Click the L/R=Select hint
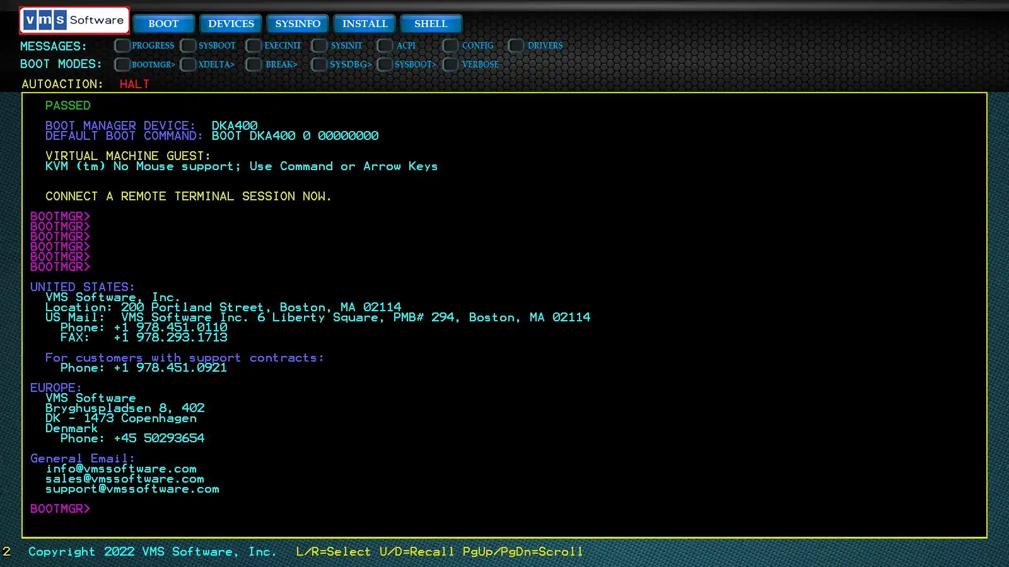Screen dimensions: 1009x567 pos(334,551)
